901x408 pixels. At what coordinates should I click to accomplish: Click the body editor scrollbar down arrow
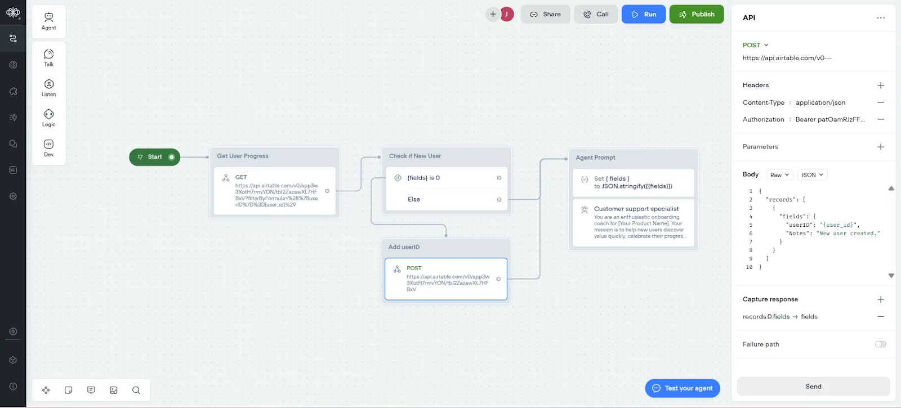891,276
